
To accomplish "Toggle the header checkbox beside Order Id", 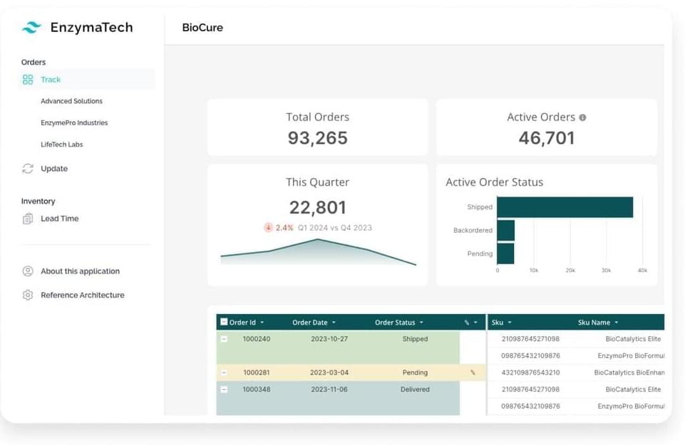I will (x=224, y=323).
